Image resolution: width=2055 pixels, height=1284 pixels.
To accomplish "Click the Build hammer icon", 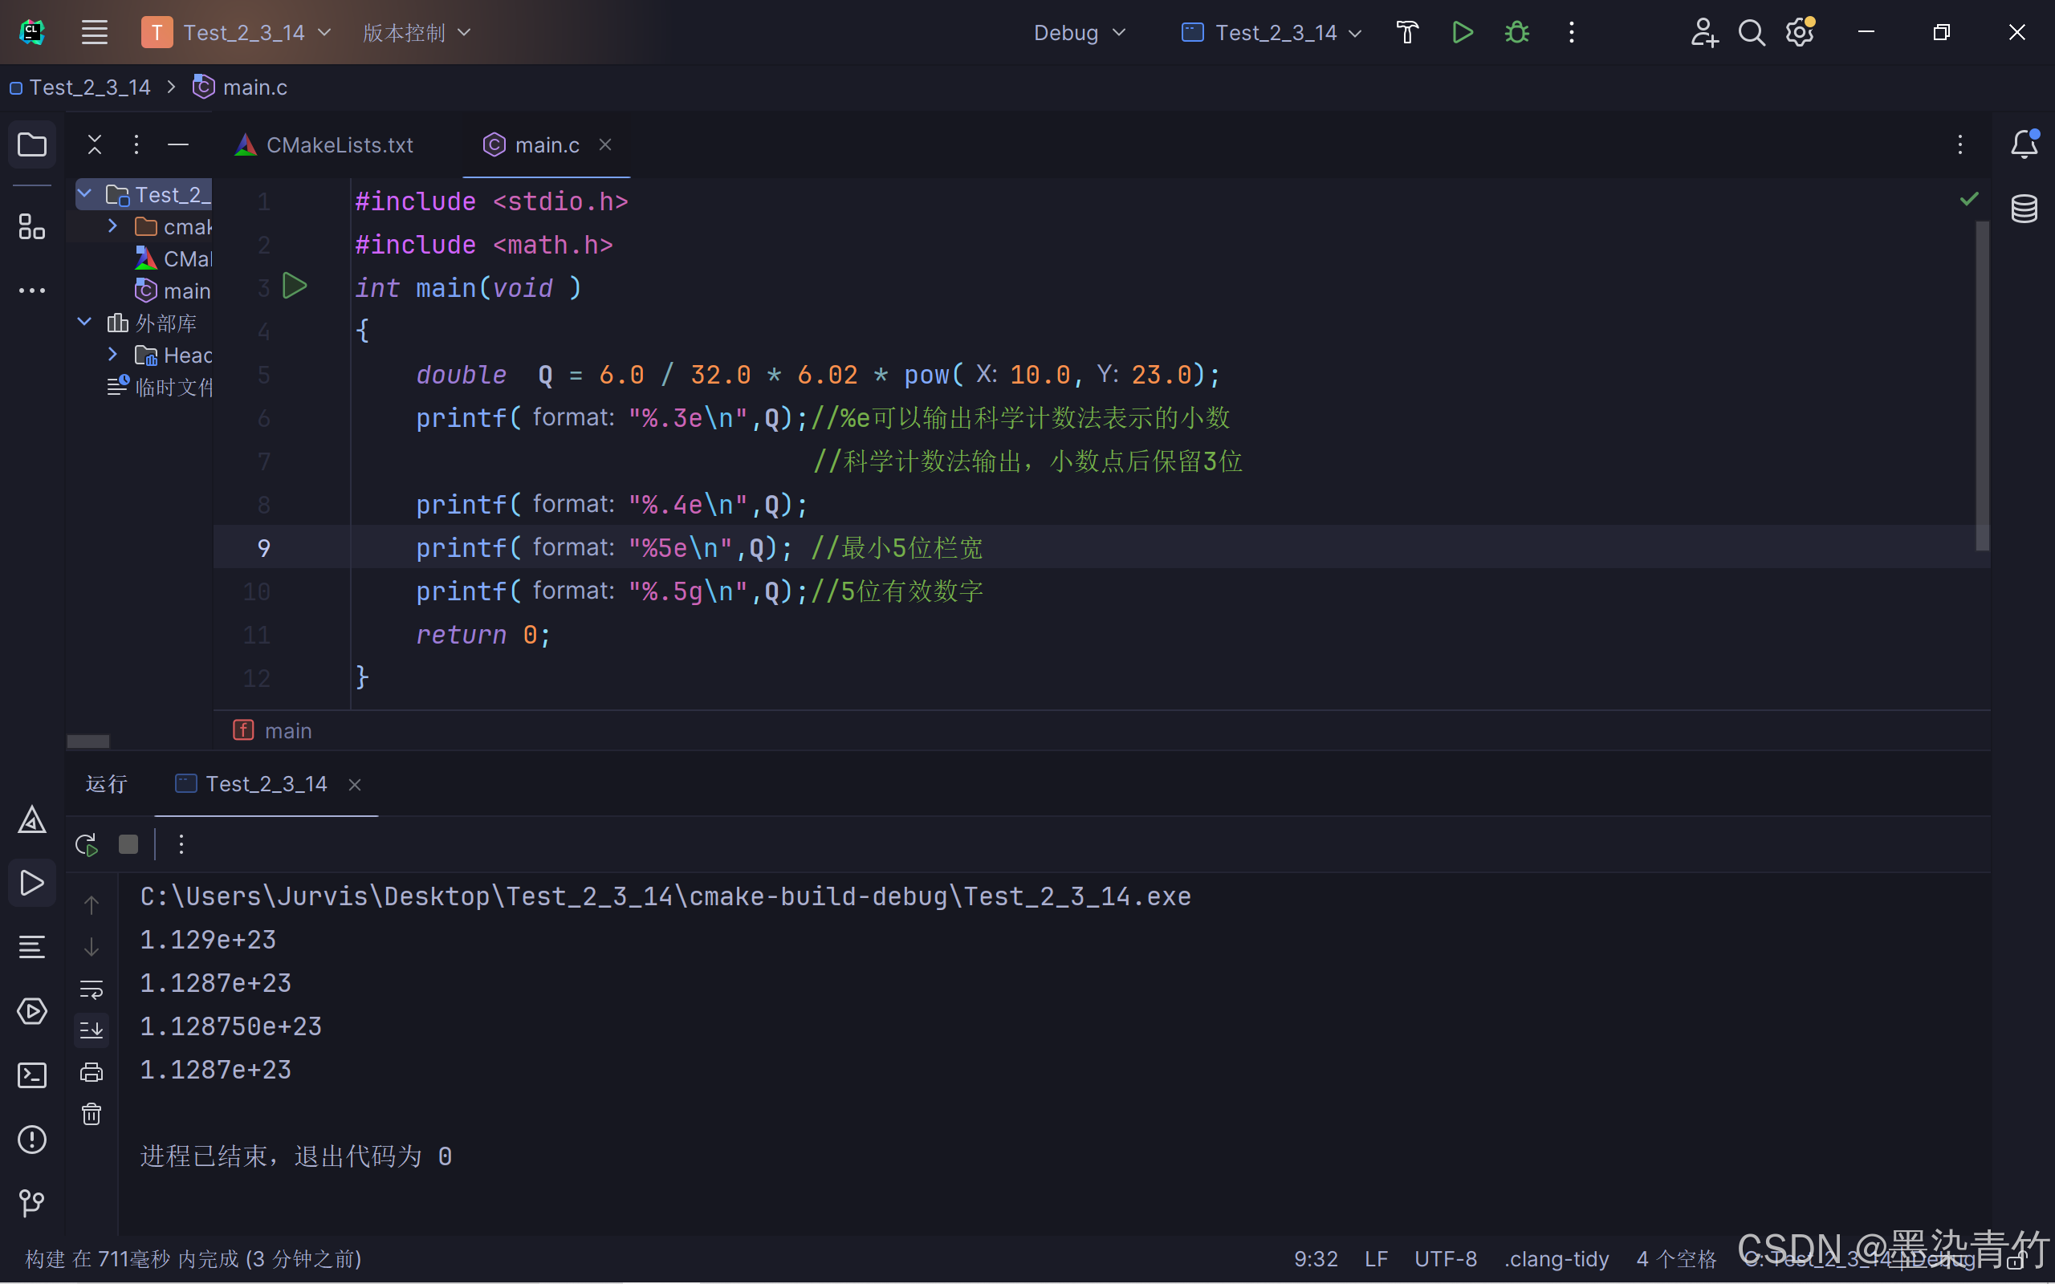I will [x=1407, y=33].
